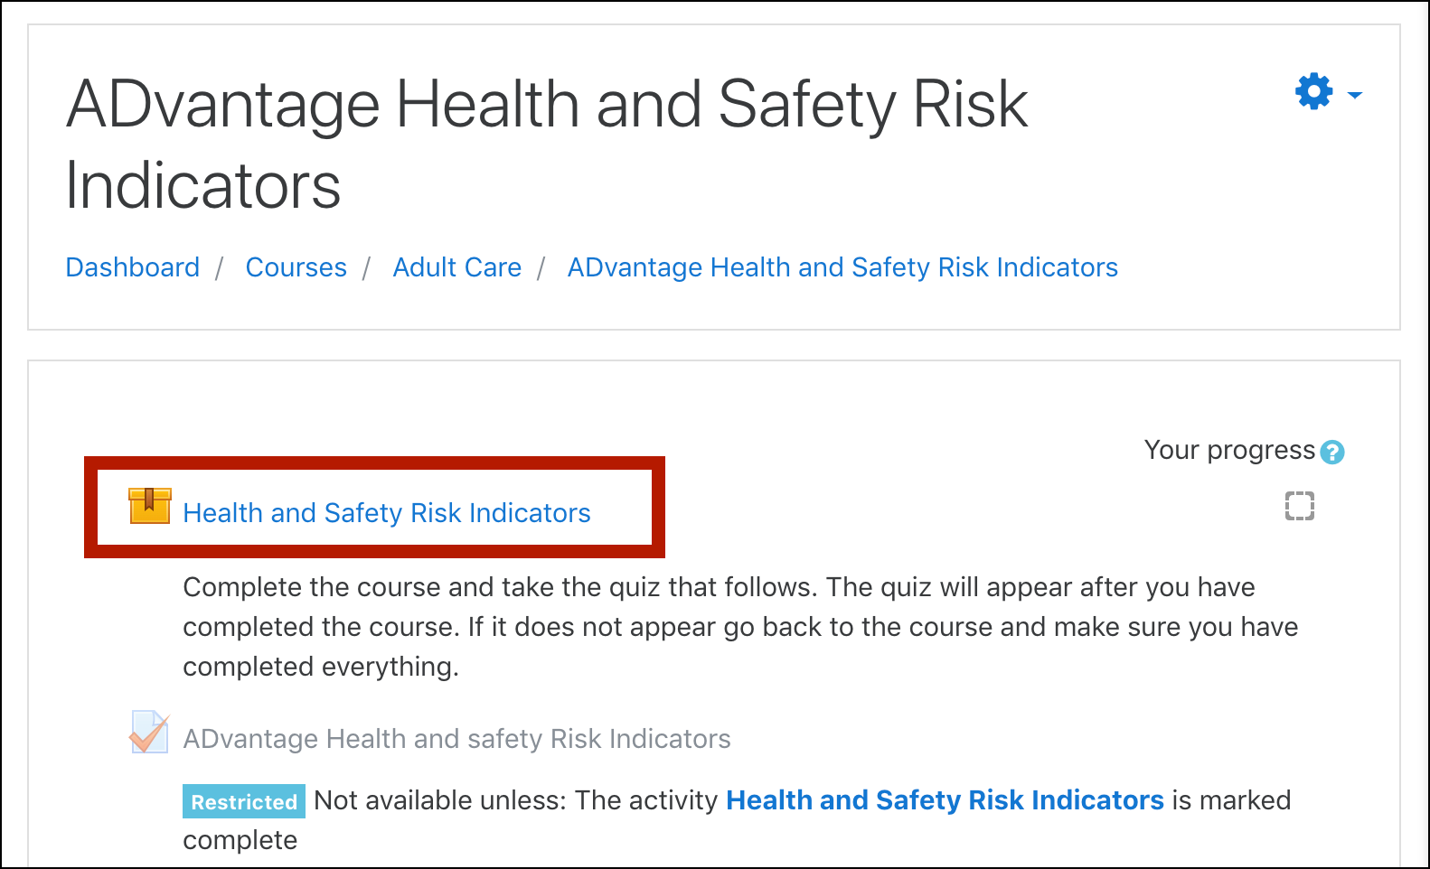Click the large page heading title

click(x=547, y=145)
